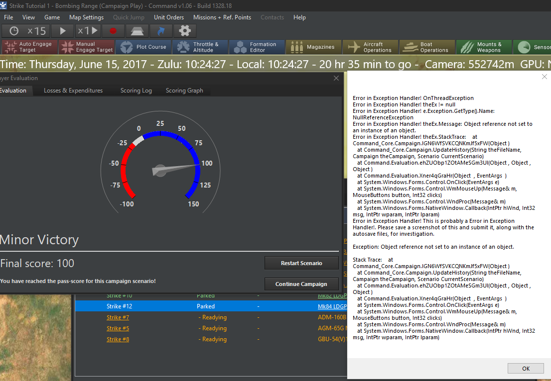The width and height of the screenshot is (551, 381).
Task: Click the Strike #8 link
Action: 118,339
